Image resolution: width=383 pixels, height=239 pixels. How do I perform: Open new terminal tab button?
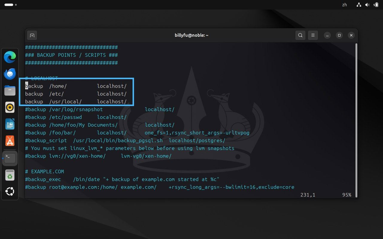coord(32,35)
